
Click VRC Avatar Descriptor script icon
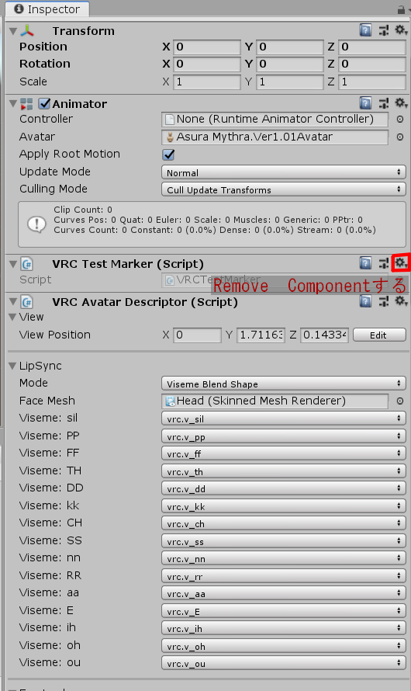[27, 302]
